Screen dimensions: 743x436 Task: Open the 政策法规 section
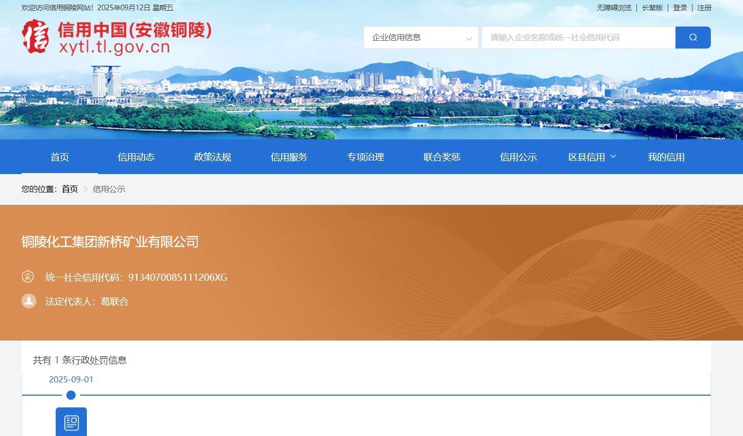213,157
